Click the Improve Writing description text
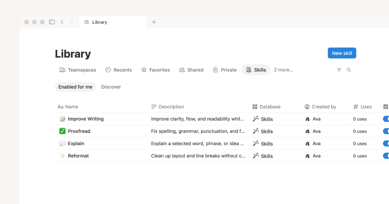 coord(198,119)
